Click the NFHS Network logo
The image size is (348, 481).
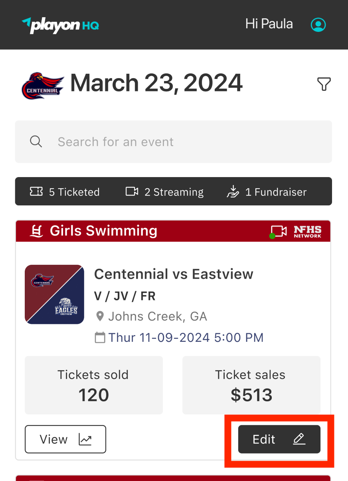(307, 231)
